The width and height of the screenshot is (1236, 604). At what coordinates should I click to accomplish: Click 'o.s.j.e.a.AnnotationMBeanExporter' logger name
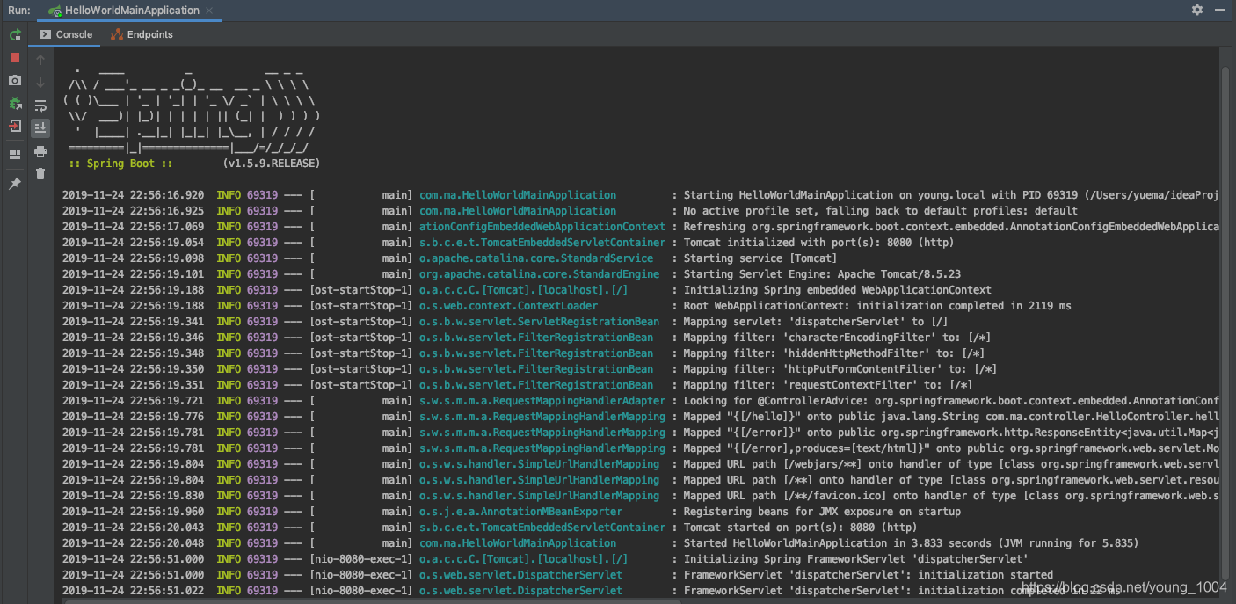[x=520, y=512]
